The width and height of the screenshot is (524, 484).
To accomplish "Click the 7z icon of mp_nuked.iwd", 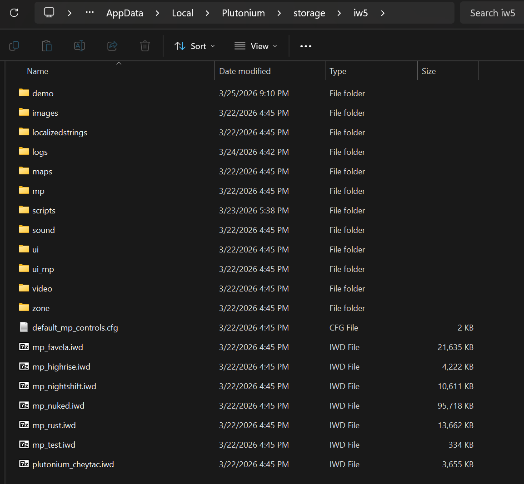I will coord(24,405).
